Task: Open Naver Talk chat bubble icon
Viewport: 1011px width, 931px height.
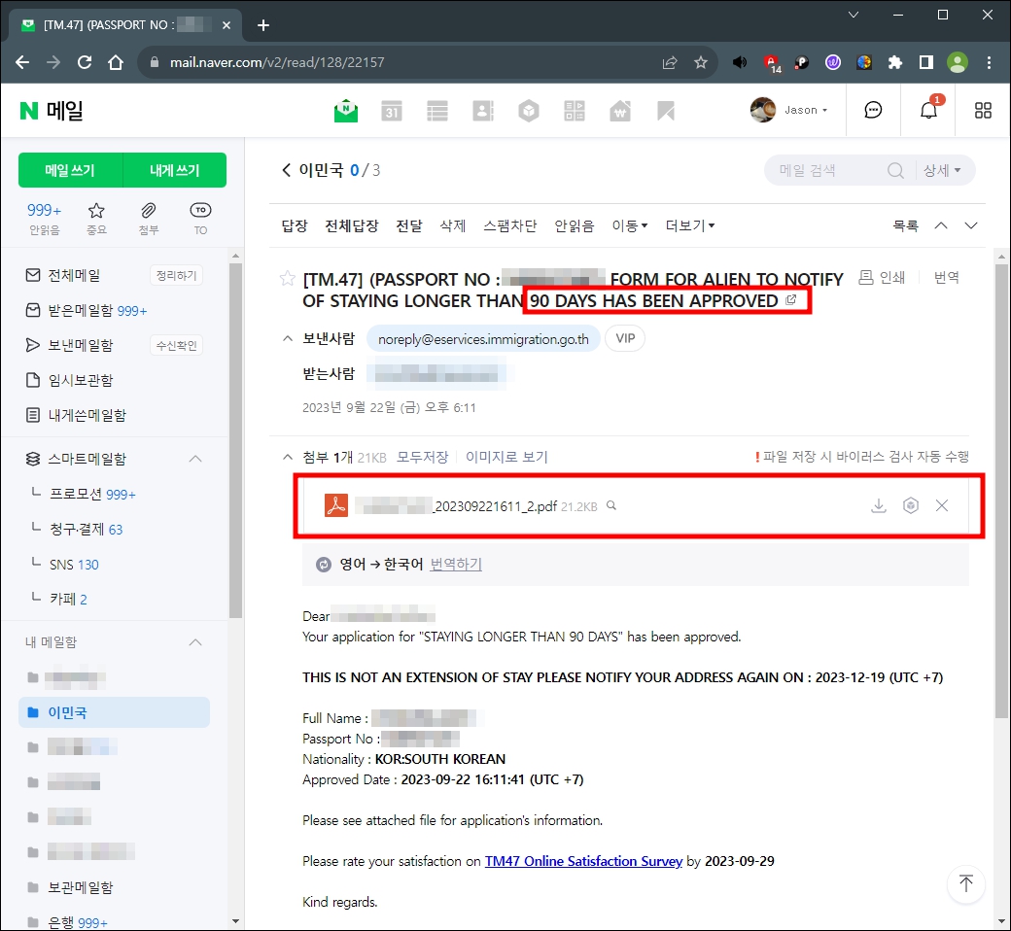Action: click(x=873, y=110)
